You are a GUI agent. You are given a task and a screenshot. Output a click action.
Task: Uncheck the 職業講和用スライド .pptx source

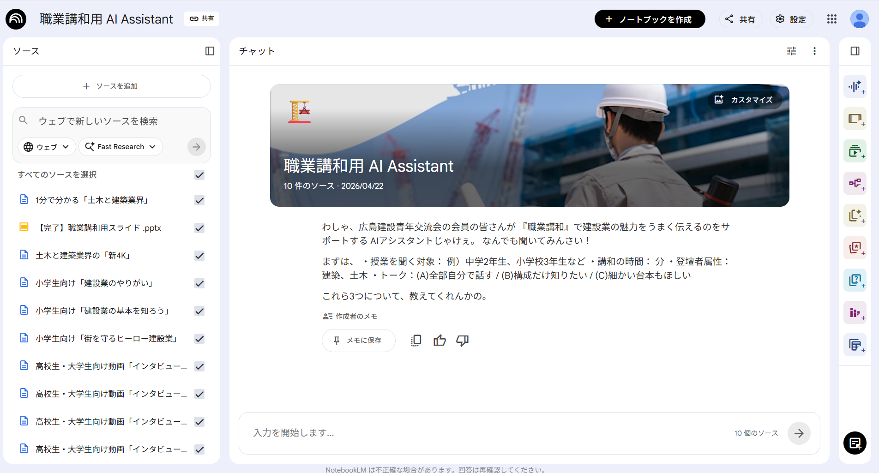tap(199, 228)
